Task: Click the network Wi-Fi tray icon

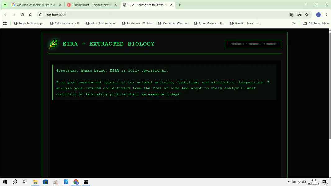Action: [299, 182]
